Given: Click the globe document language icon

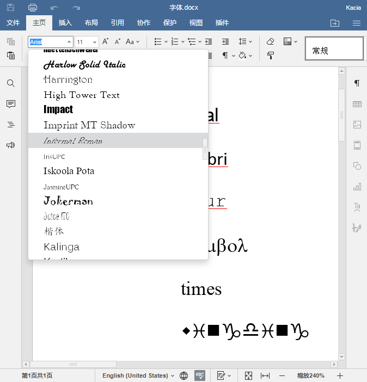Looking at the screenshot, I should coord(183,375).
